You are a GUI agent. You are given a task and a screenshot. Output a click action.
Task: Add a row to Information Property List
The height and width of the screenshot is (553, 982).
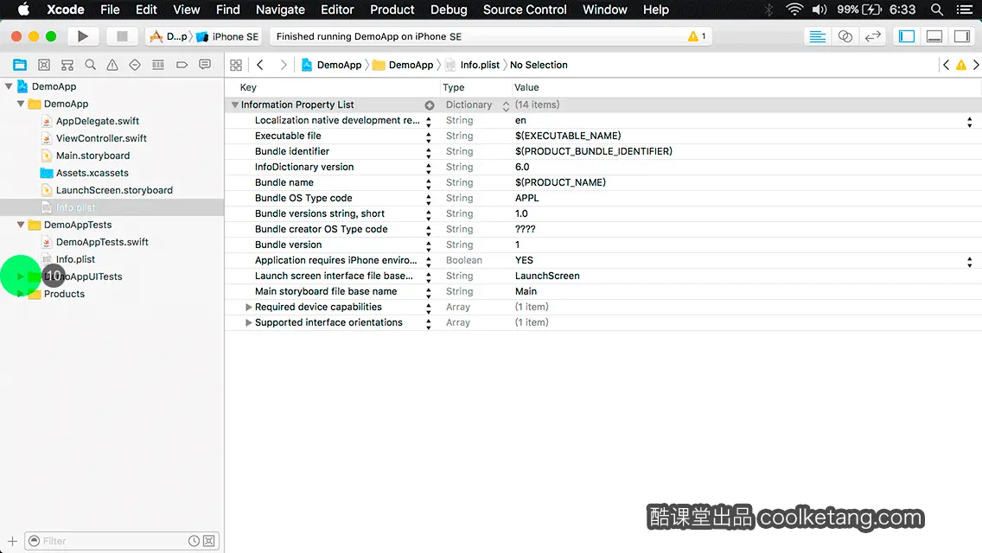pos(430,105)
